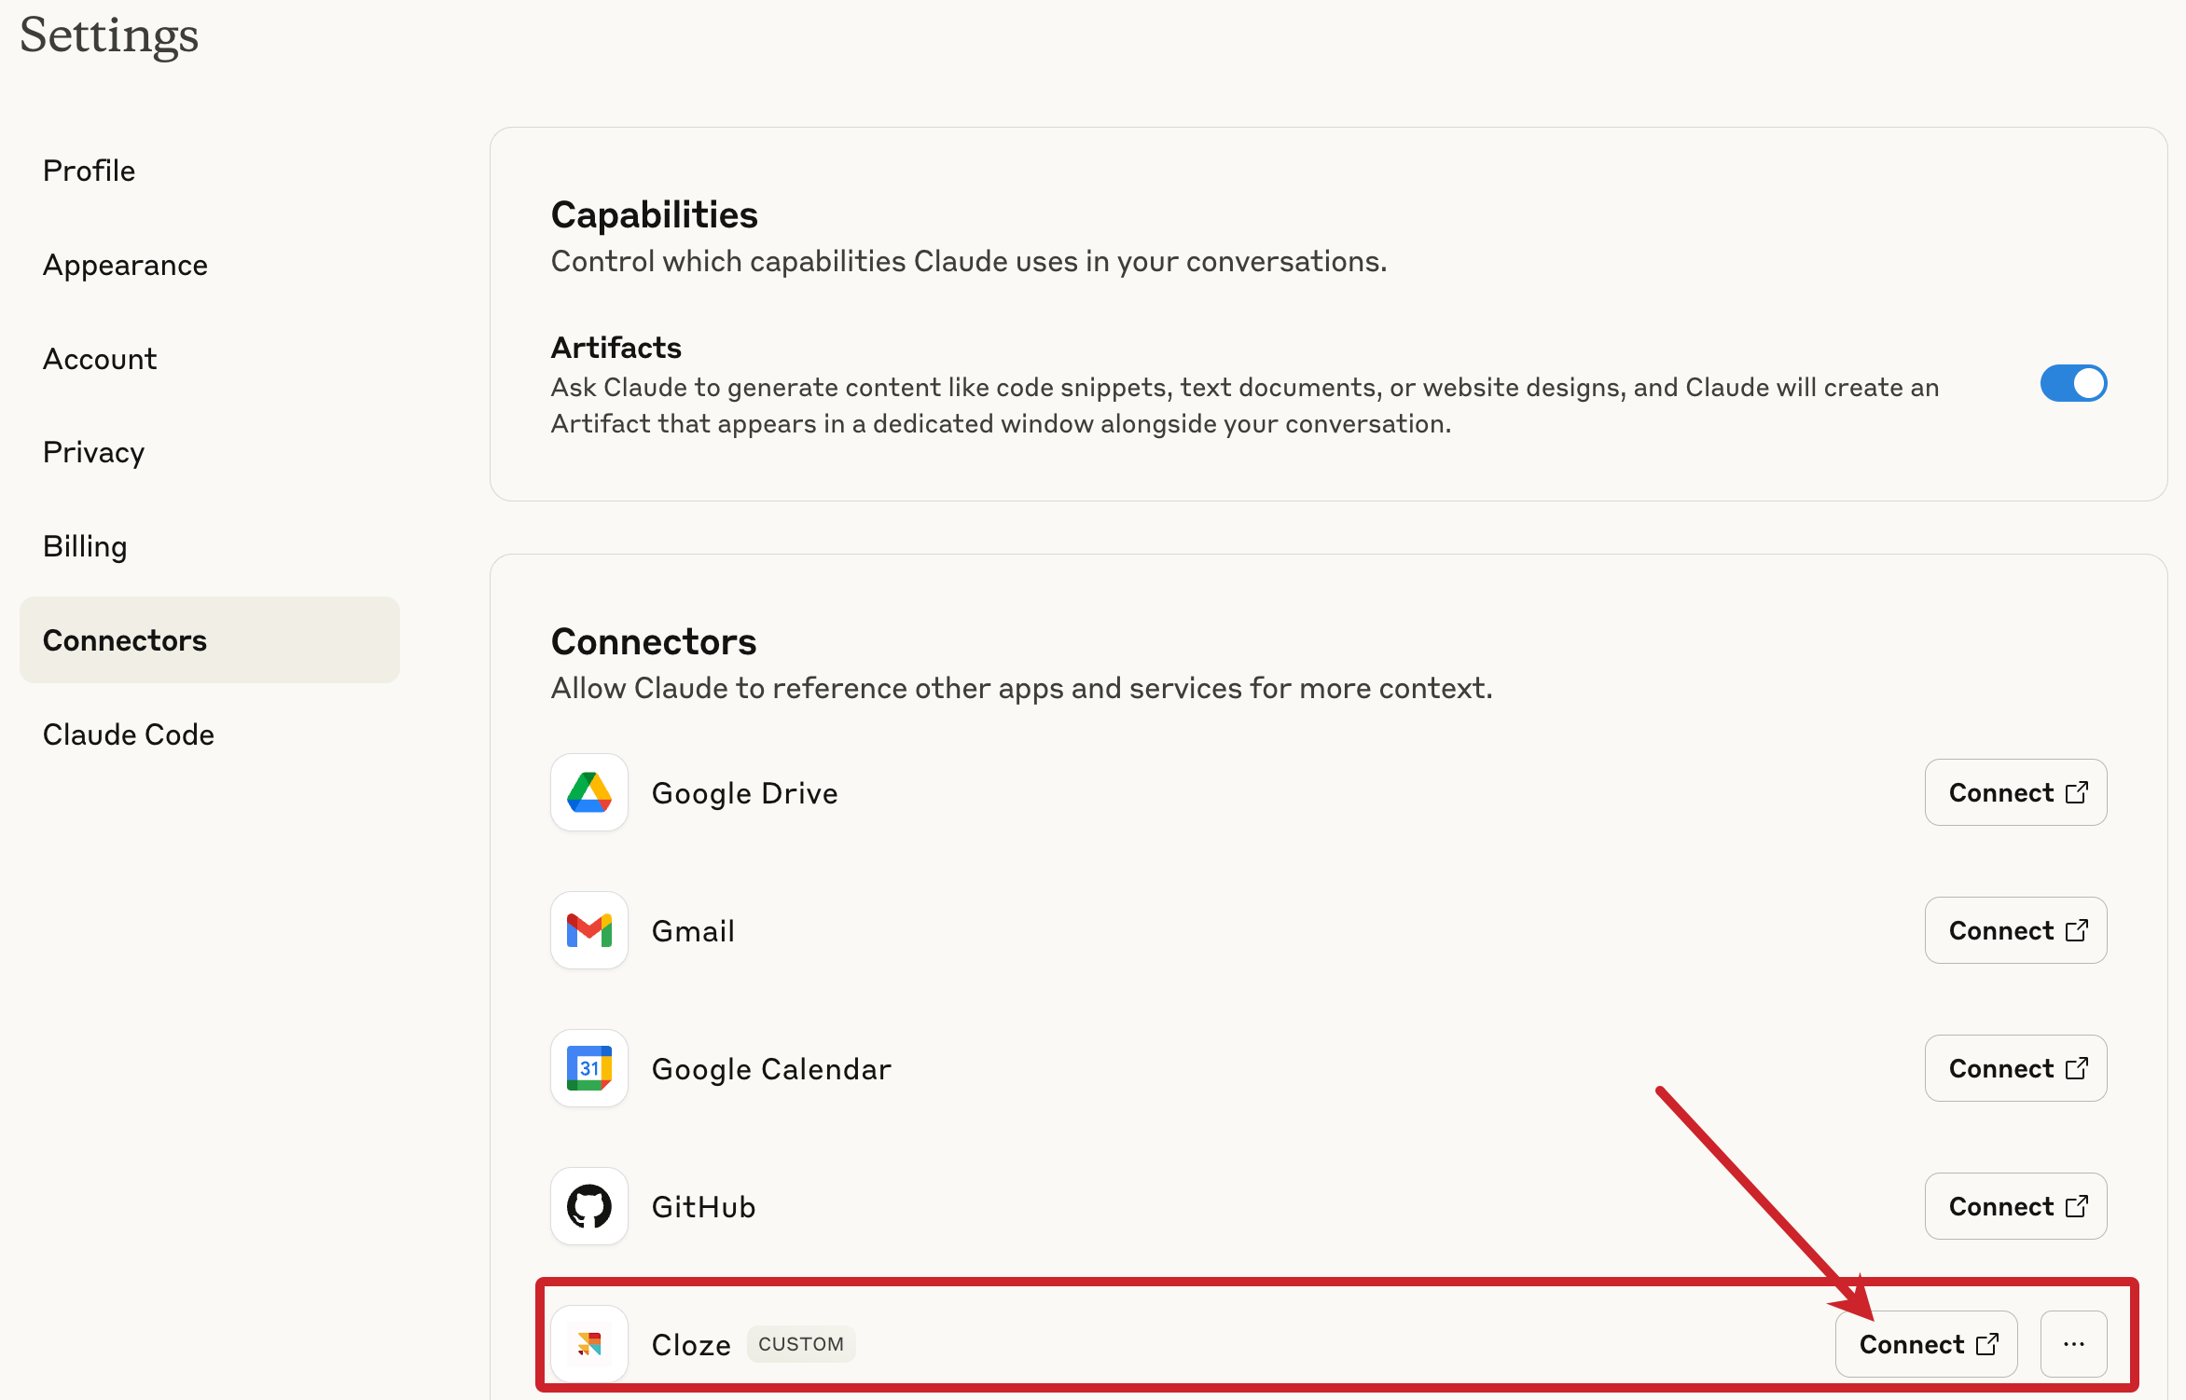Turn off the Artifacts toggle switch
The width and height of the screenshot is (2186, 1400).
coord(2074,383)
